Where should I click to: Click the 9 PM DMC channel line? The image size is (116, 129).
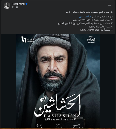tap(101, 27)
